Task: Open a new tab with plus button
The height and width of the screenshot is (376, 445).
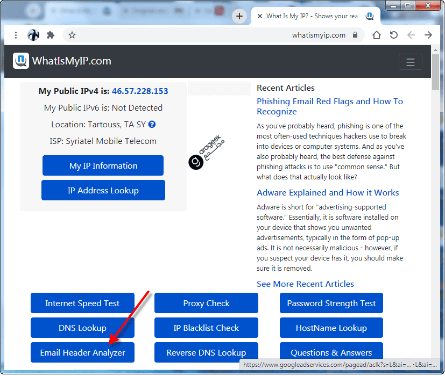Action: 239,16
